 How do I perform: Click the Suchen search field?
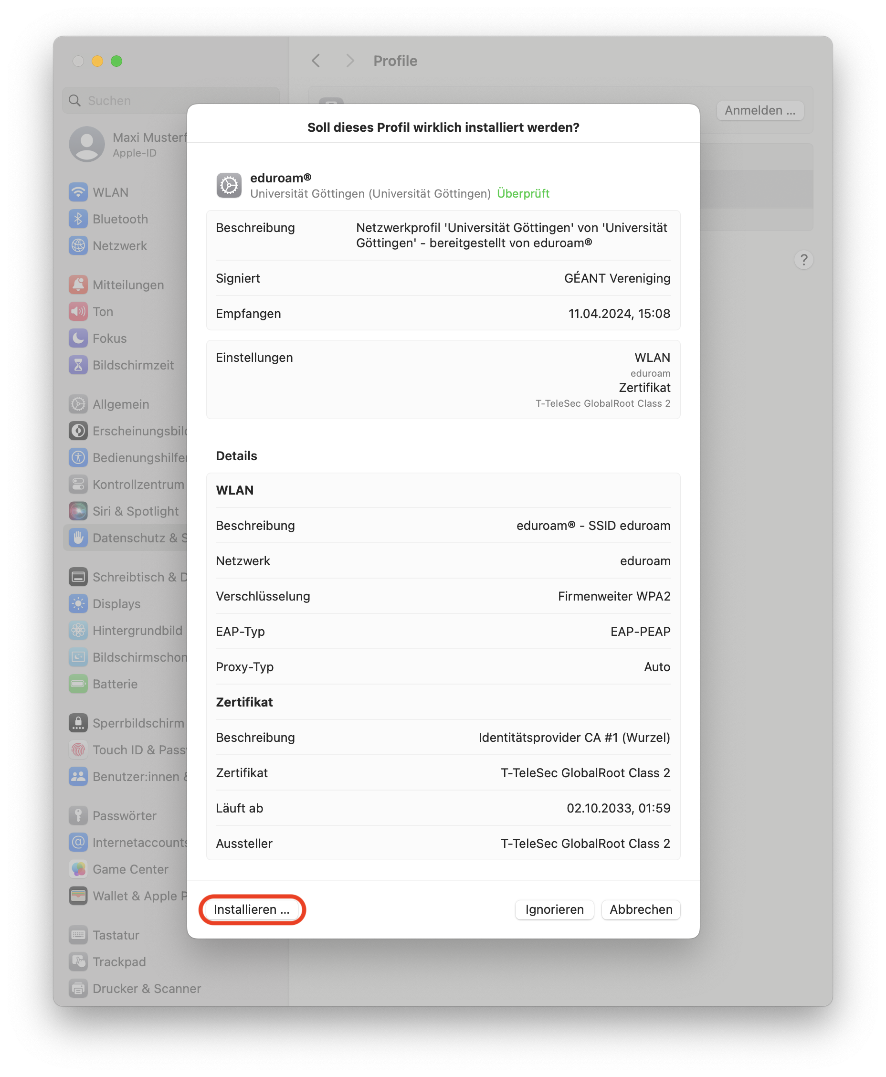coord(171,101)
